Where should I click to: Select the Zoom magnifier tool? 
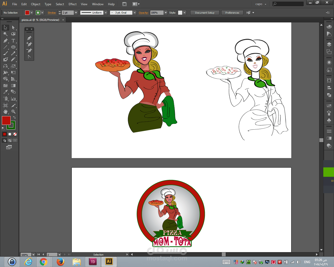click(x=13, y=112)
